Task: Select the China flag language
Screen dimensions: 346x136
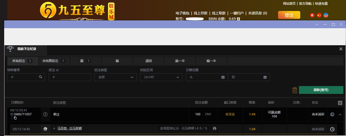Action: (x=319, y=15)
